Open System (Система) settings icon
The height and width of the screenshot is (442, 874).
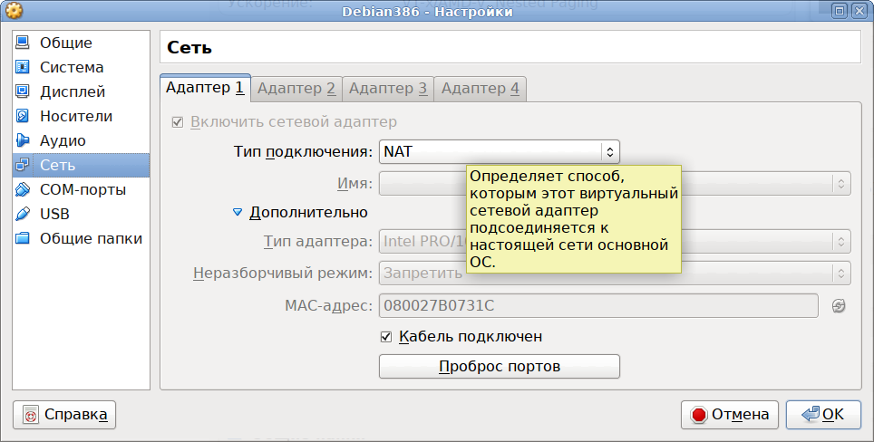24,67
